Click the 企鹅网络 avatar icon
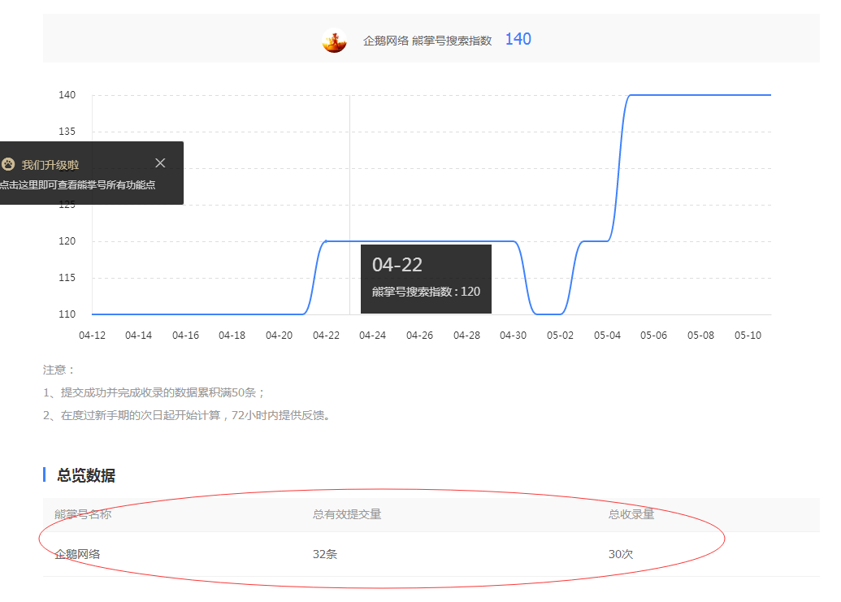 pos(334,41)
